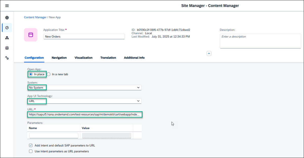
Task: Click the 'New App' breadcrumb text
Action: 55,17
